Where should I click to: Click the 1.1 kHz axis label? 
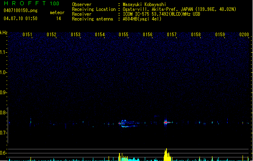pos(3,52)
